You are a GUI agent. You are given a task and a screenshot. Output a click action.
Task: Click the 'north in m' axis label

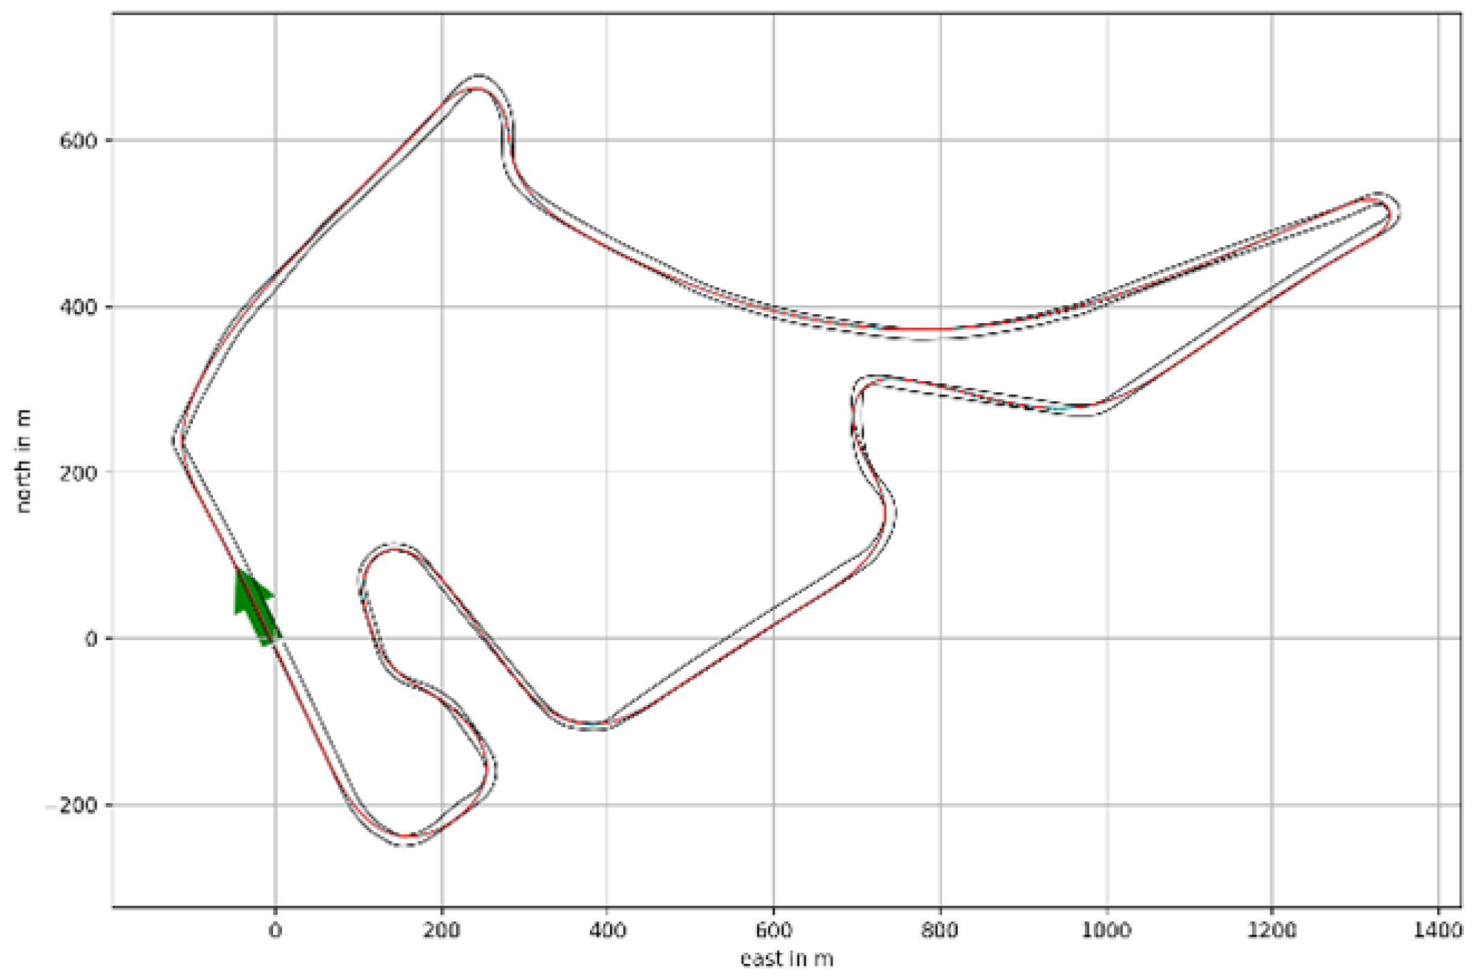[x=24, y=460]
